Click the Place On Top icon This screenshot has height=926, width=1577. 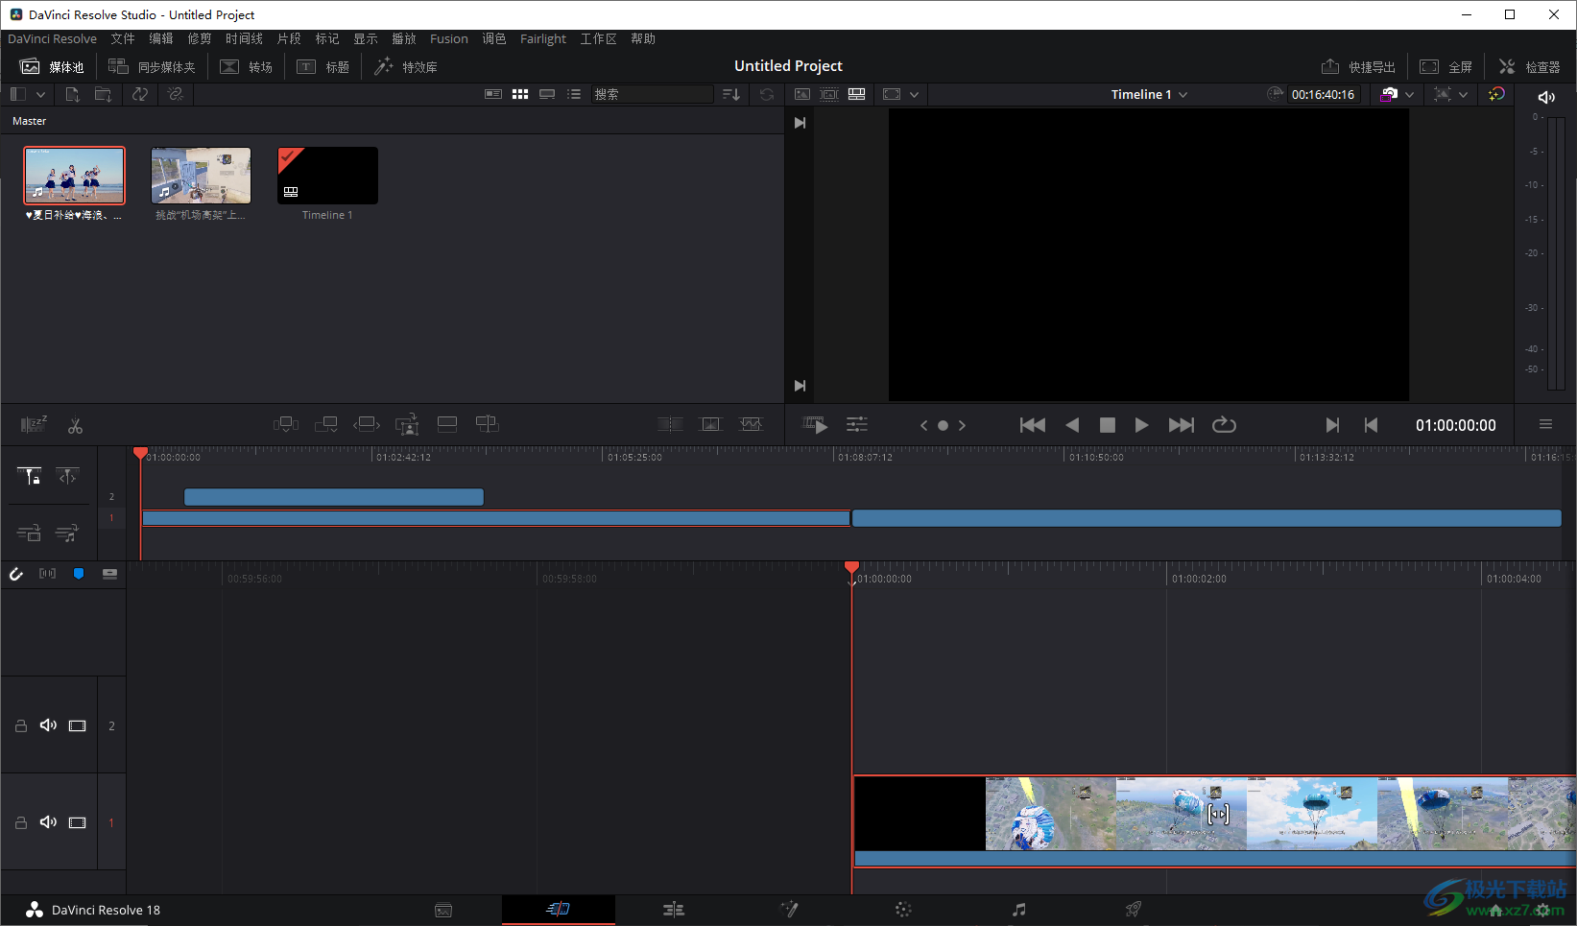[447, 424]
